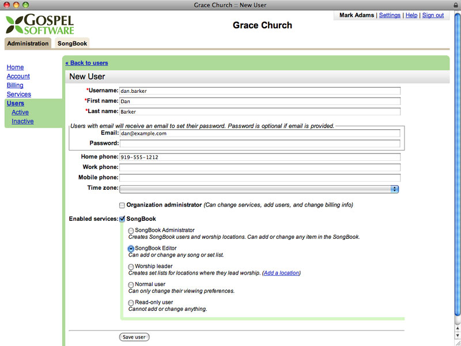Uncheck the SongBook enabled service
The height and width of the screenshot is (346, 461).
click(x=122, y=219)
